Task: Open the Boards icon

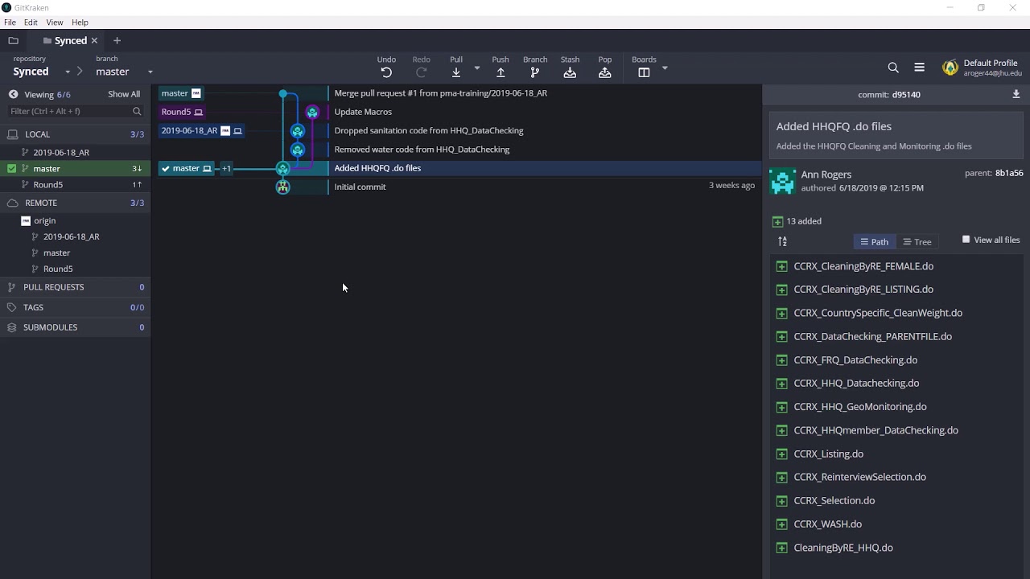Action: (x=644, y=72)
